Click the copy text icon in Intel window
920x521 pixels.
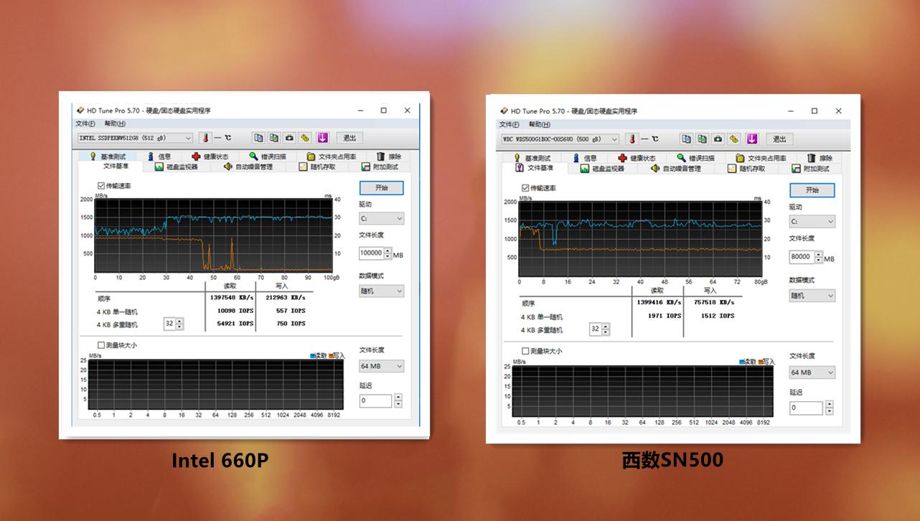click(258, 138)
